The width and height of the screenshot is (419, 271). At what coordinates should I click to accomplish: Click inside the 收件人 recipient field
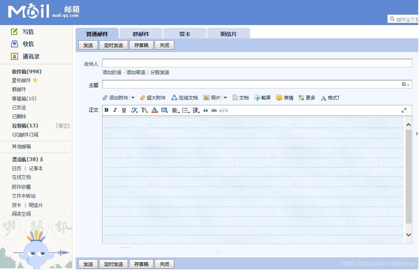pos(255,63)
